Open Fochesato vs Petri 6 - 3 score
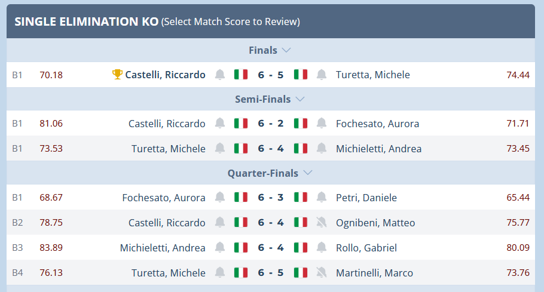The image size is (544, 292). click(271, 197)
